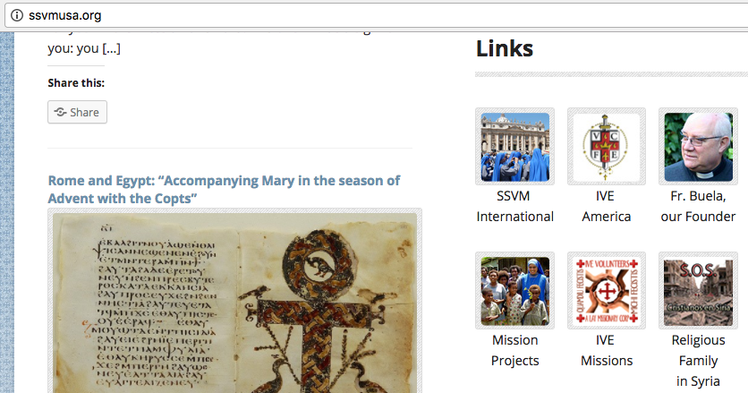Open the SSVM International text link

514,206
